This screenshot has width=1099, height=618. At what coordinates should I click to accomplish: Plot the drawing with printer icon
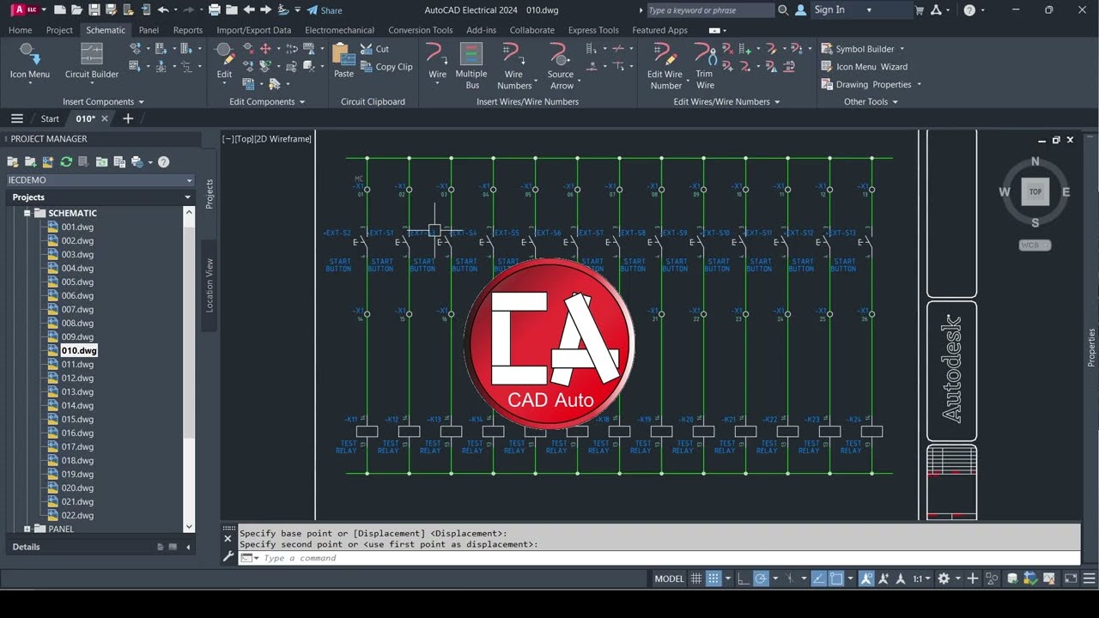tap(215, 10)
